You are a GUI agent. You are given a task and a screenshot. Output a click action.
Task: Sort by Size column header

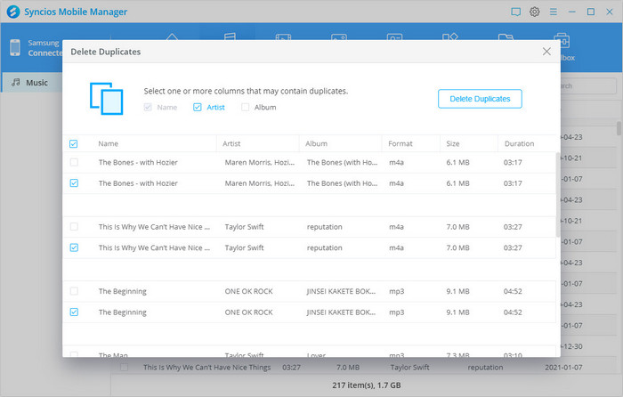(452, 144)
